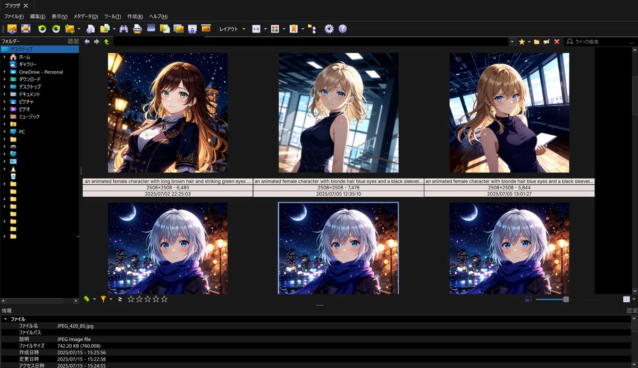This screenshot has height=368, width=638.
Task: Show file properties icon in toolbar
Action: tap(91, 29)
